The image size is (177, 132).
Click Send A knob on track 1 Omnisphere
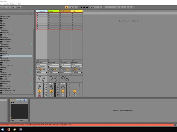pyautogui.click(x=40, y=78)
